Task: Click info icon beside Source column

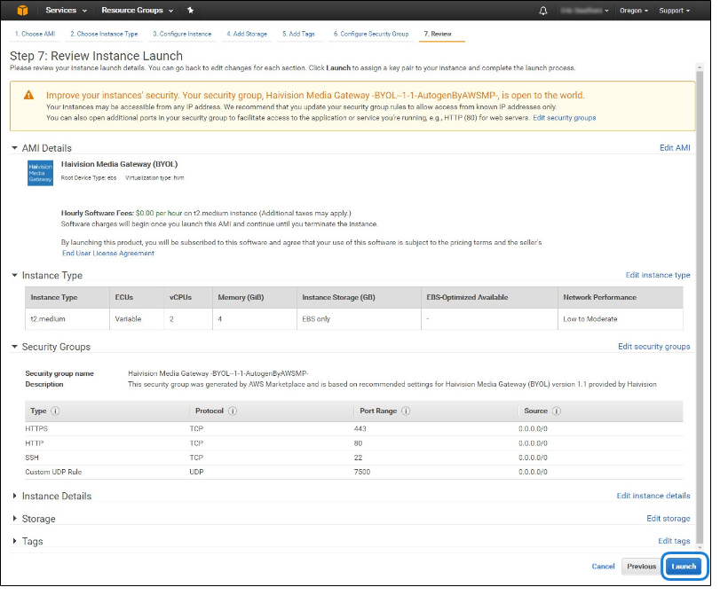Action: (555, 411)
